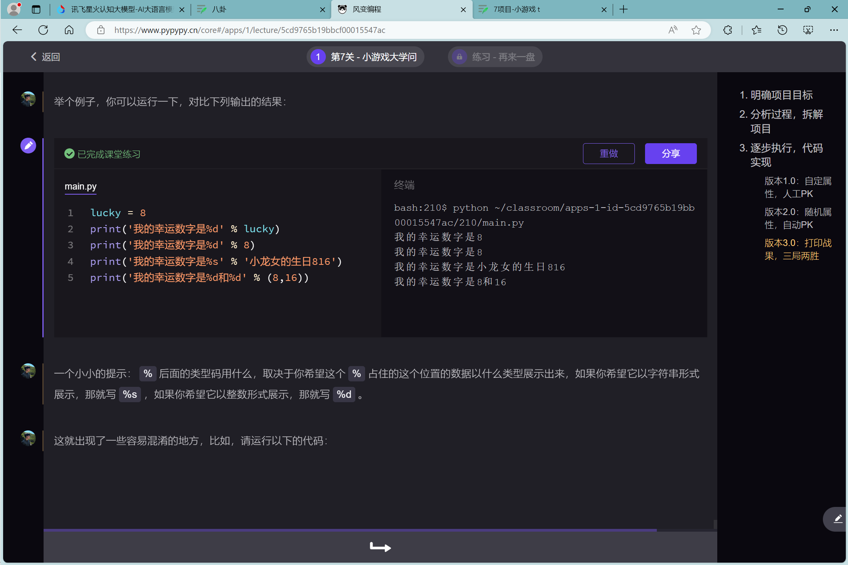
Task: Select locked 练习 - 再来一盘 step
Action: coord(495,57)
